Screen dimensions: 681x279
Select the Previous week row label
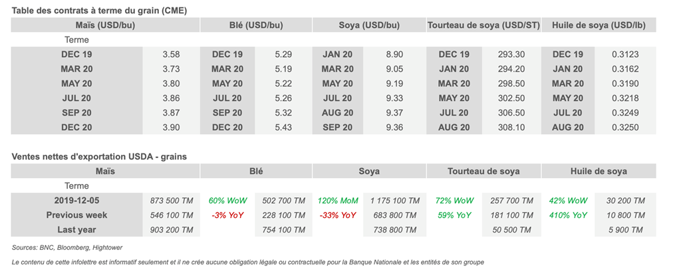[76, 215]
